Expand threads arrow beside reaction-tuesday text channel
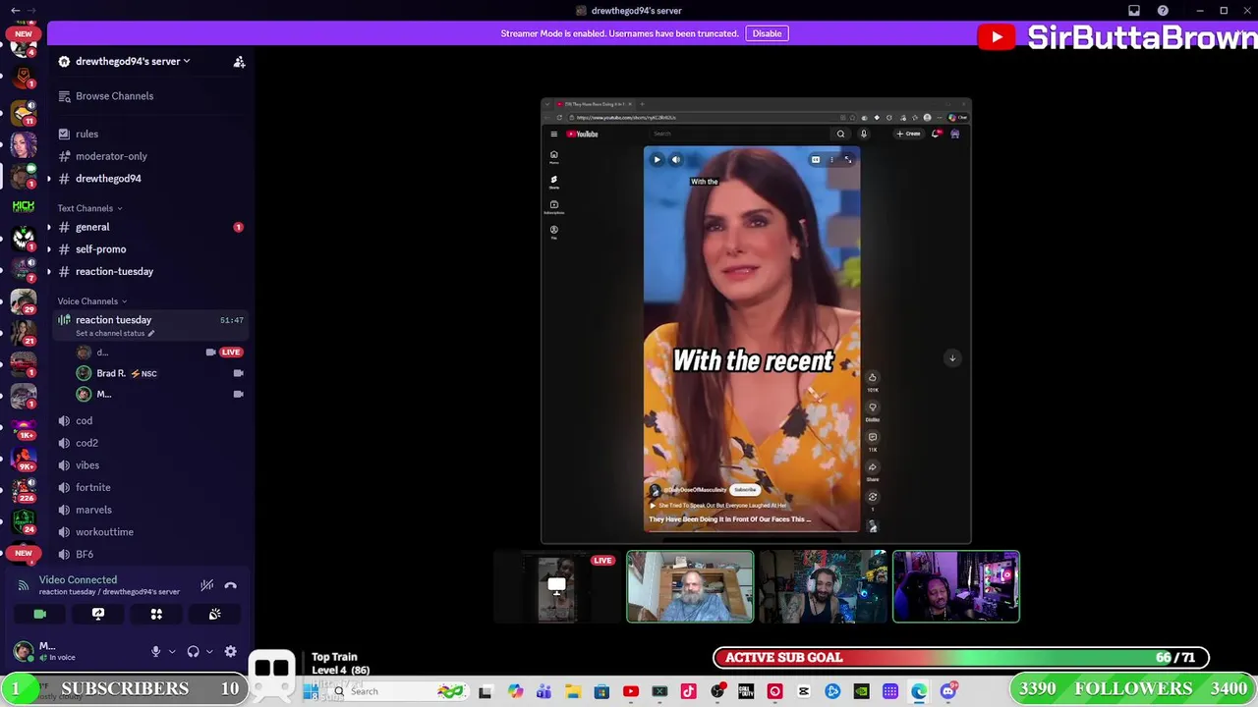This screenshot has width=1258, height=707. click(x=49, y=271)
